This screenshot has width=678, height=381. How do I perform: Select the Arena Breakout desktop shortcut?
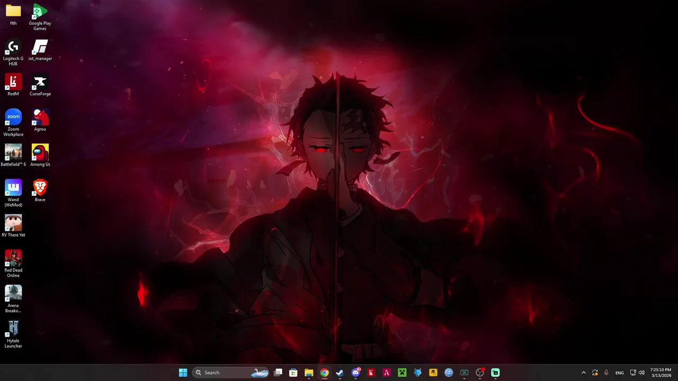pyautogui.click(x=13, y=299)
